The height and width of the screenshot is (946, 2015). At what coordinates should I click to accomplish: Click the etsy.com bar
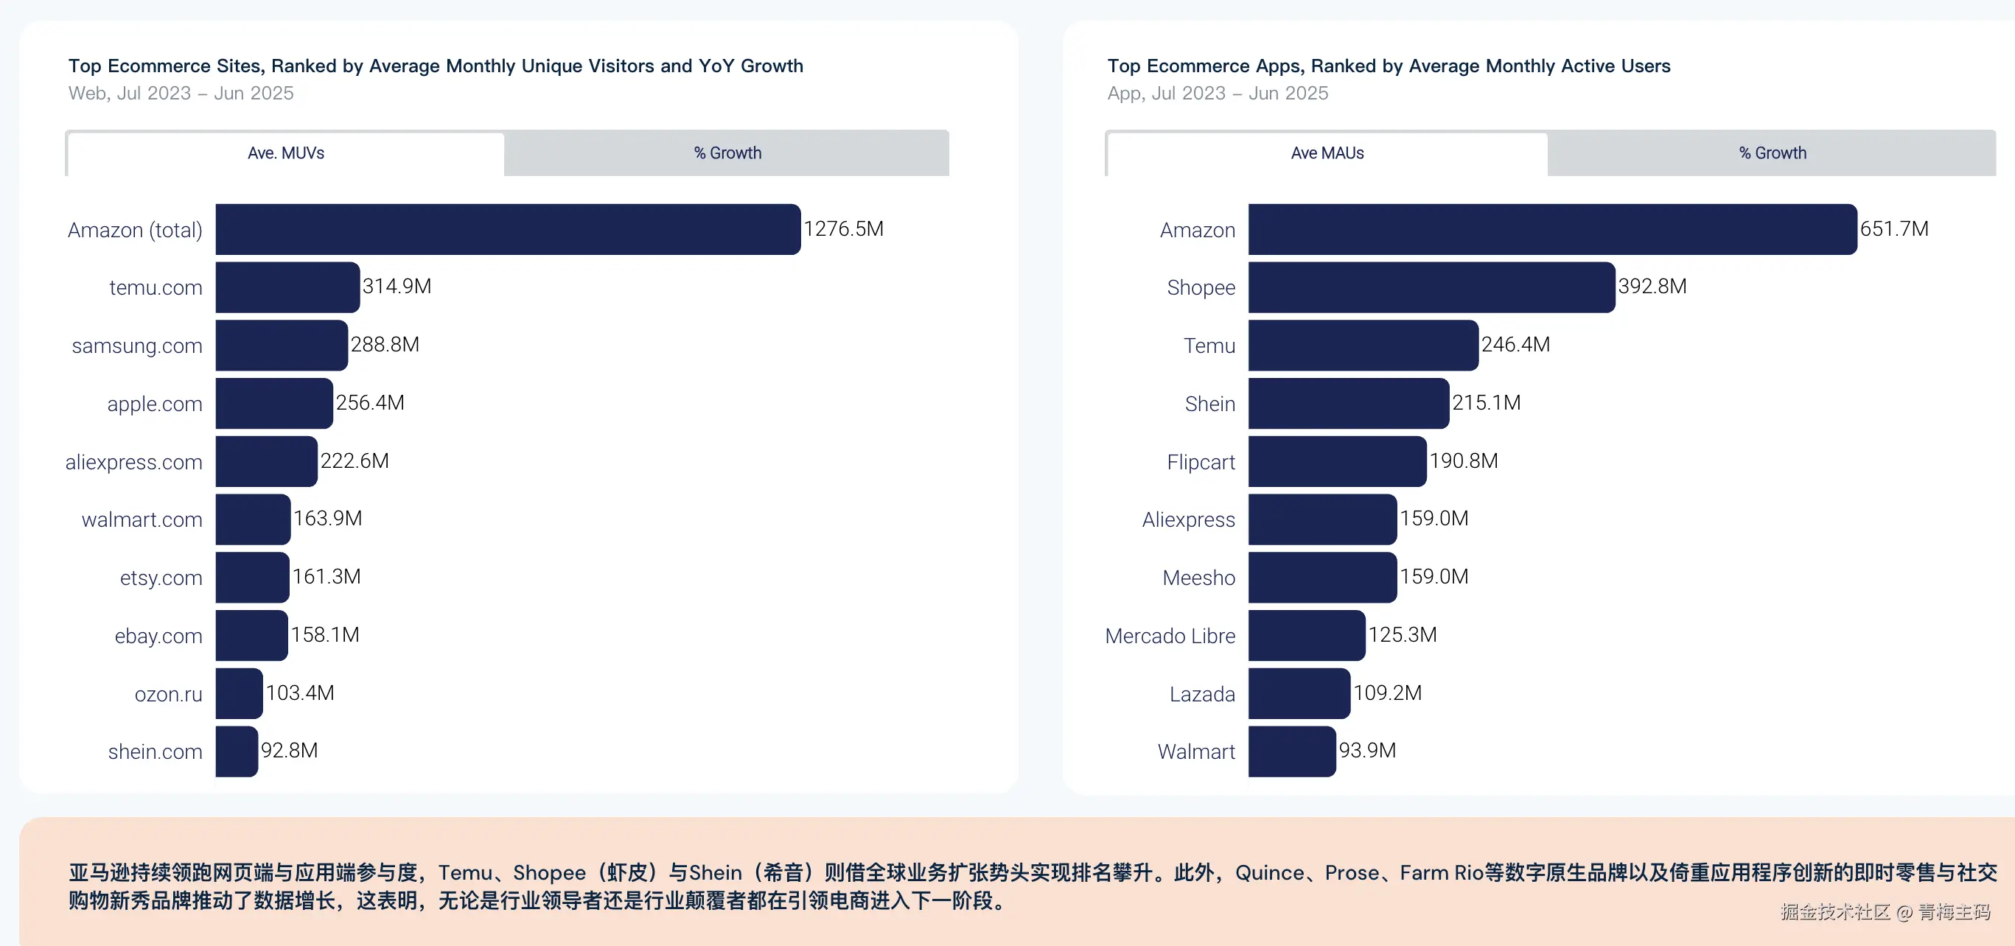pyautogui.click(x=252, y=577)
